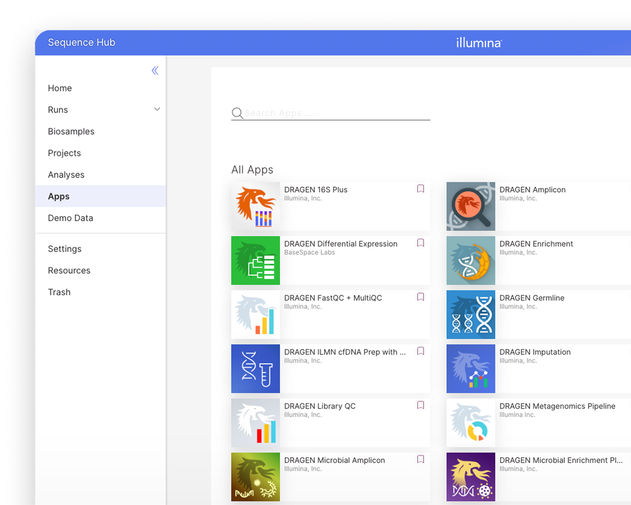Screen dimensions: 631x505
Task: Focus the Search Apps input field
Action: pos(337,113)
